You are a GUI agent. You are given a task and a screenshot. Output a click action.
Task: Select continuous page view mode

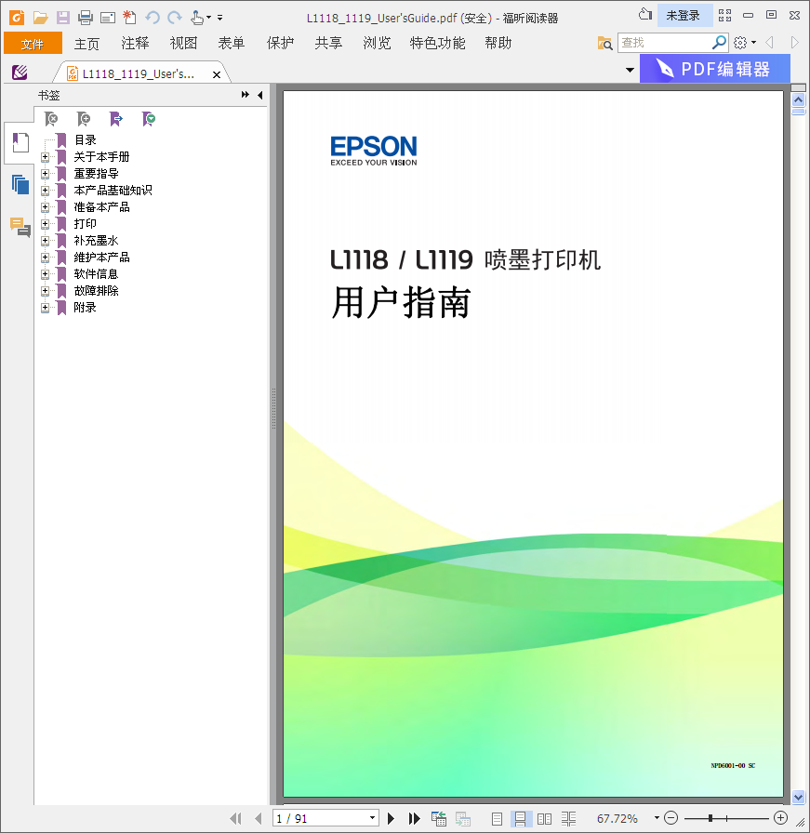(x=521, y=819)
